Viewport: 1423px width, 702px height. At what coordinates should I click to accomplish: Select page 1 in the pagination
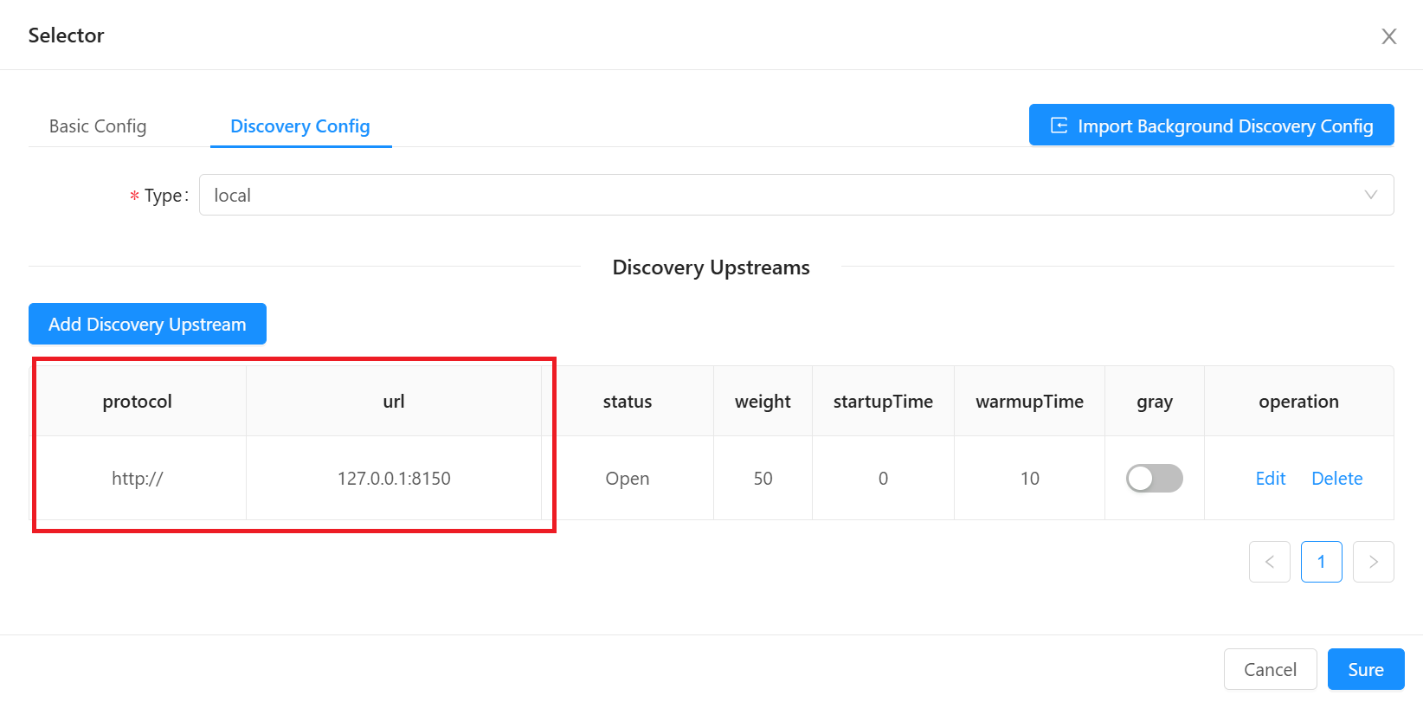(1321, 562)
